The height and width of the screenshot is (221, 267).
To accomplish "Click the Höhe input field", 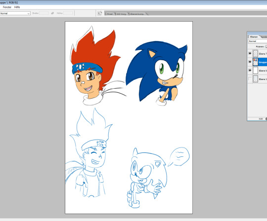I will 68,13.
